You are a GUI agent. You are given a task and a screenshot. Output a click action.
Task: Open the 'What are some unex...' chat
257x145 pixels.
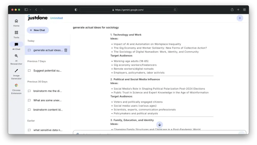(47, 100)
